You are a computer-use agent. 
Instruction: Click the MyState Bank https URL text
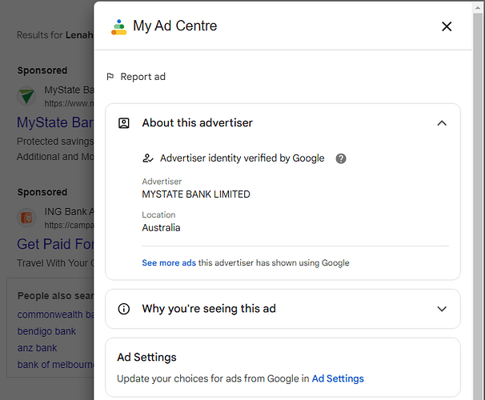pos(69,103)
